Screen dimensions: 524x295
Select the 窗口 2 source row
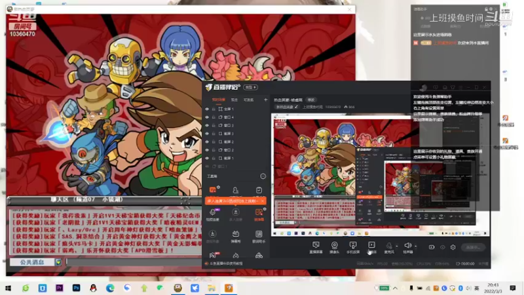pyautogui.click(x=236, y=150)
